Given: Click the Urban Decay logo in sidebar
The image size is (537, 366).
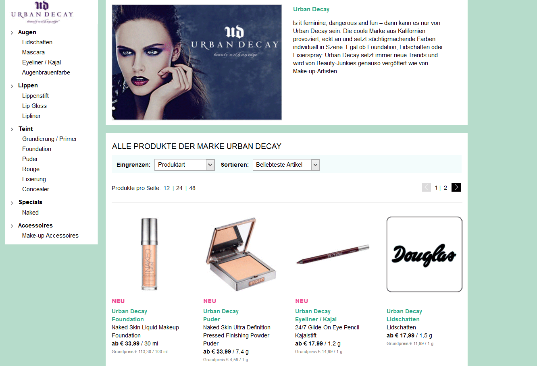Looking at the screenshot, I should tap(42, 12).
